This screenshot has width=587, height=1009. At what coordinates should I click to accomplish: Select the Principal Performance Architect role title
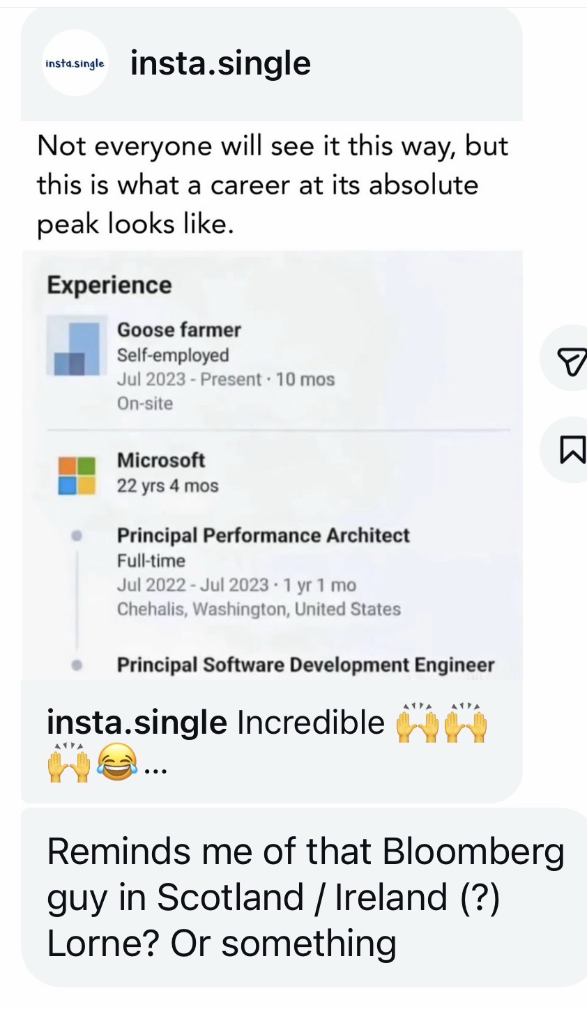264,535
